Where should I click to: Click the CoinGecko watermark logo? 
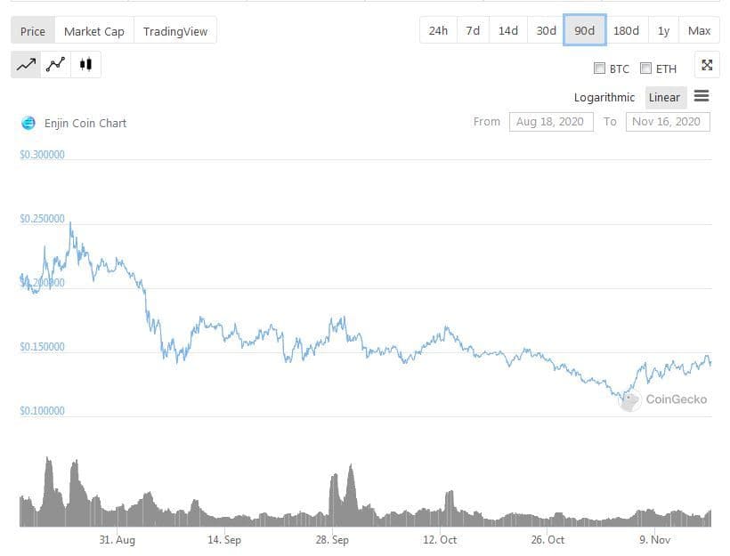(629, 400)
